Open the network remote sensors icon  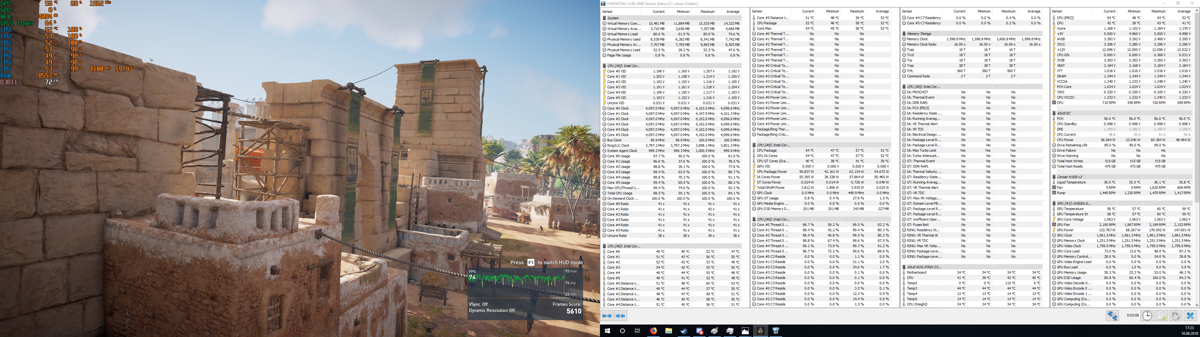click(1112, 315)
